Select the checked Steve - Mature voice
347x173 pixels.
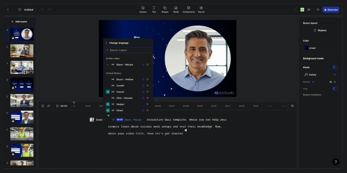click(124, 64)
